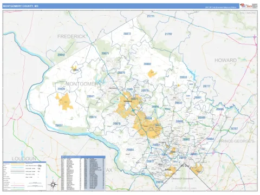Image resolution: width=260 pixels, height=195 pixels.
Task: Click the ZIP code index table header
Action: (x=83, y=157)
